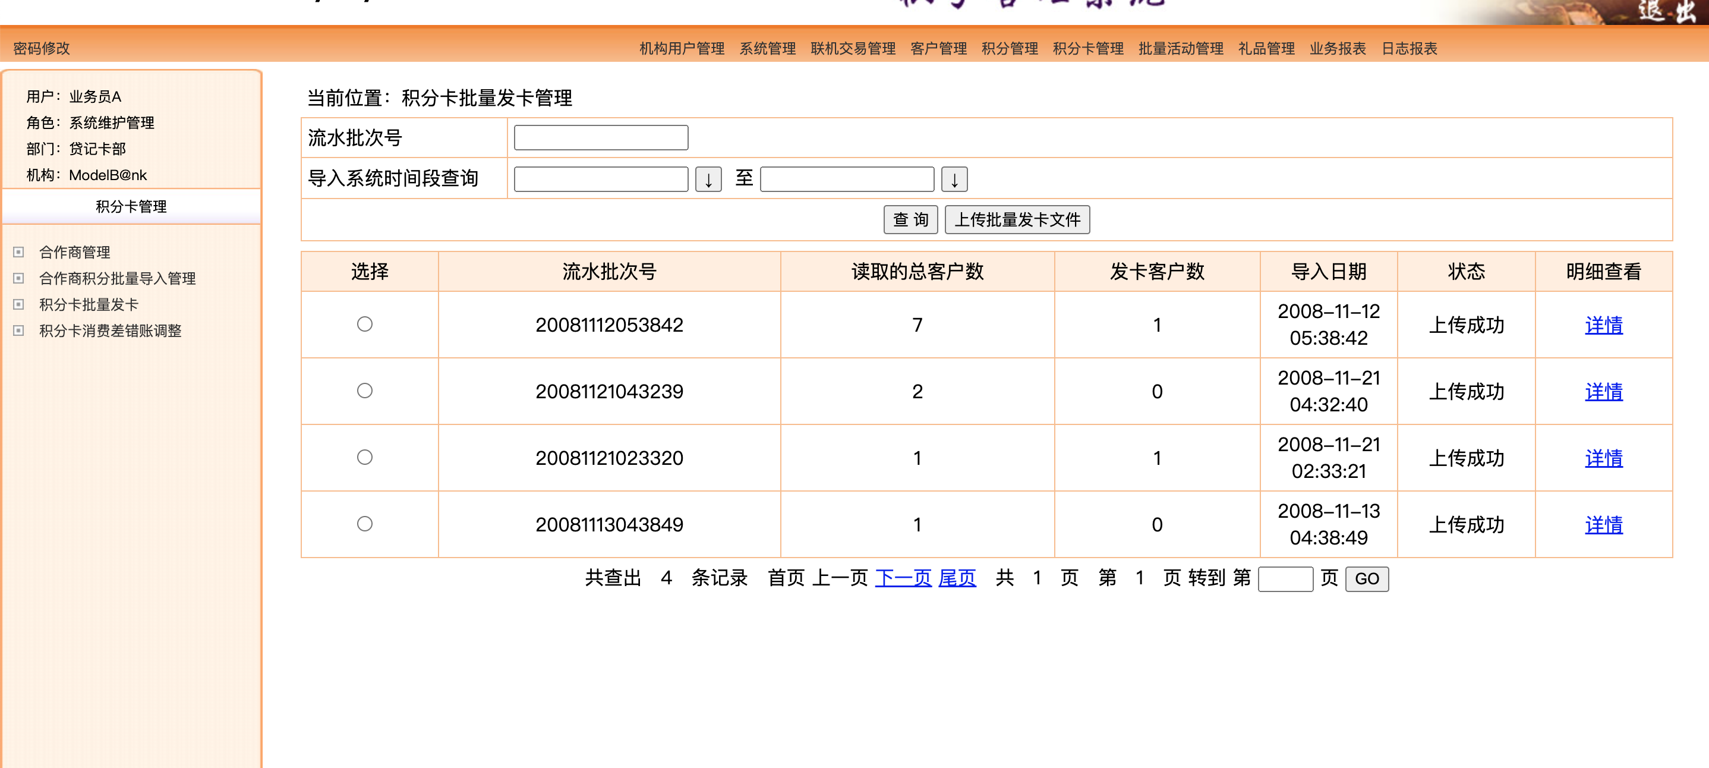Click batch number 20081121023320 cell
The height and width of the screenshot is (768, 1709).
tap(609, 458)
